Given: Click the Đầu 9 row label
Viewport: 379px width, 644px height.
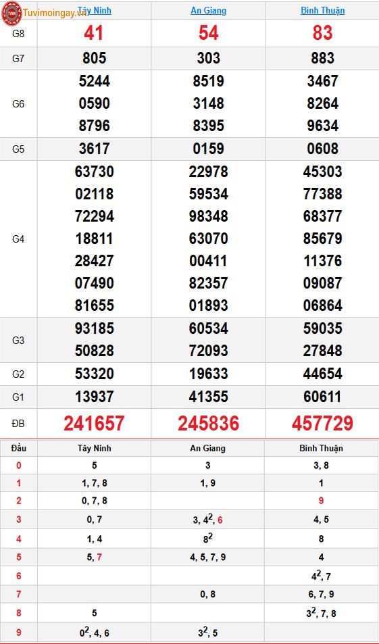Looking at the screenshot, I should tap(18, 633).
